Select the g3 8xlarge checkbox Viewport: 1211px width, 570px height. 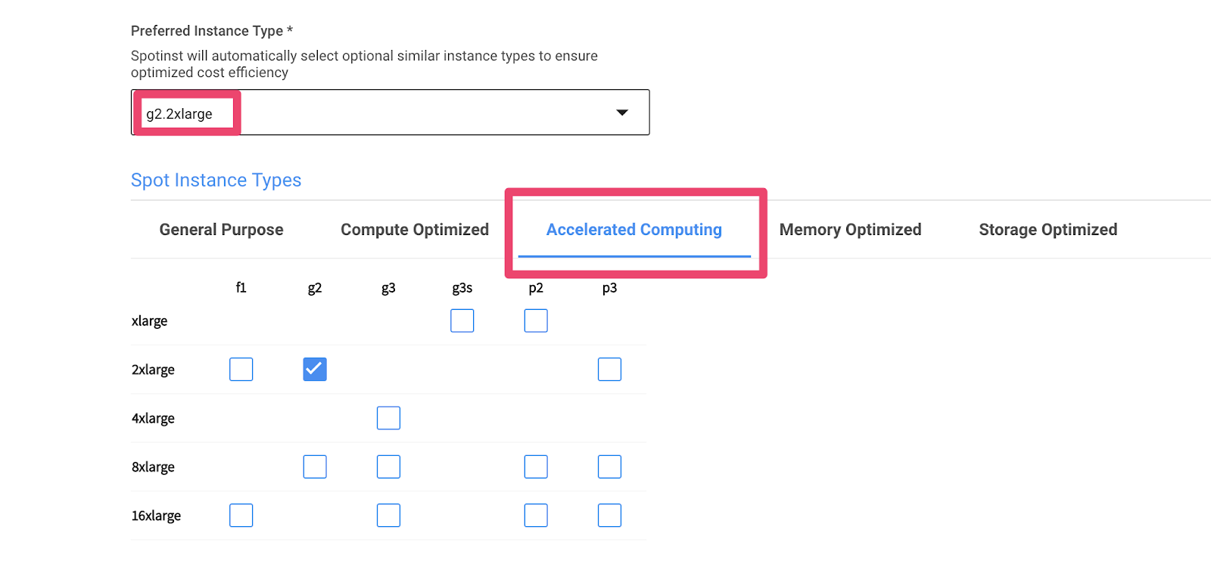(x=388, y=466)
